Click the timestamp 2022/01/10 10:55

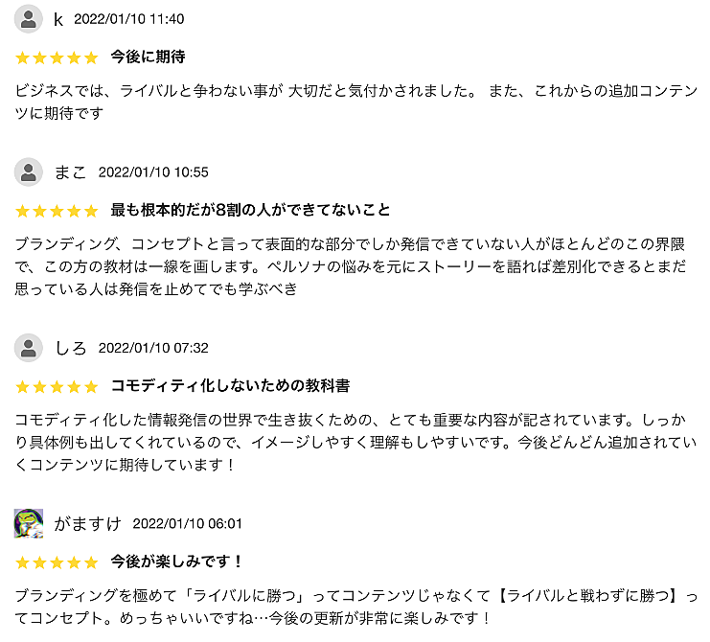tap(153, 172)
